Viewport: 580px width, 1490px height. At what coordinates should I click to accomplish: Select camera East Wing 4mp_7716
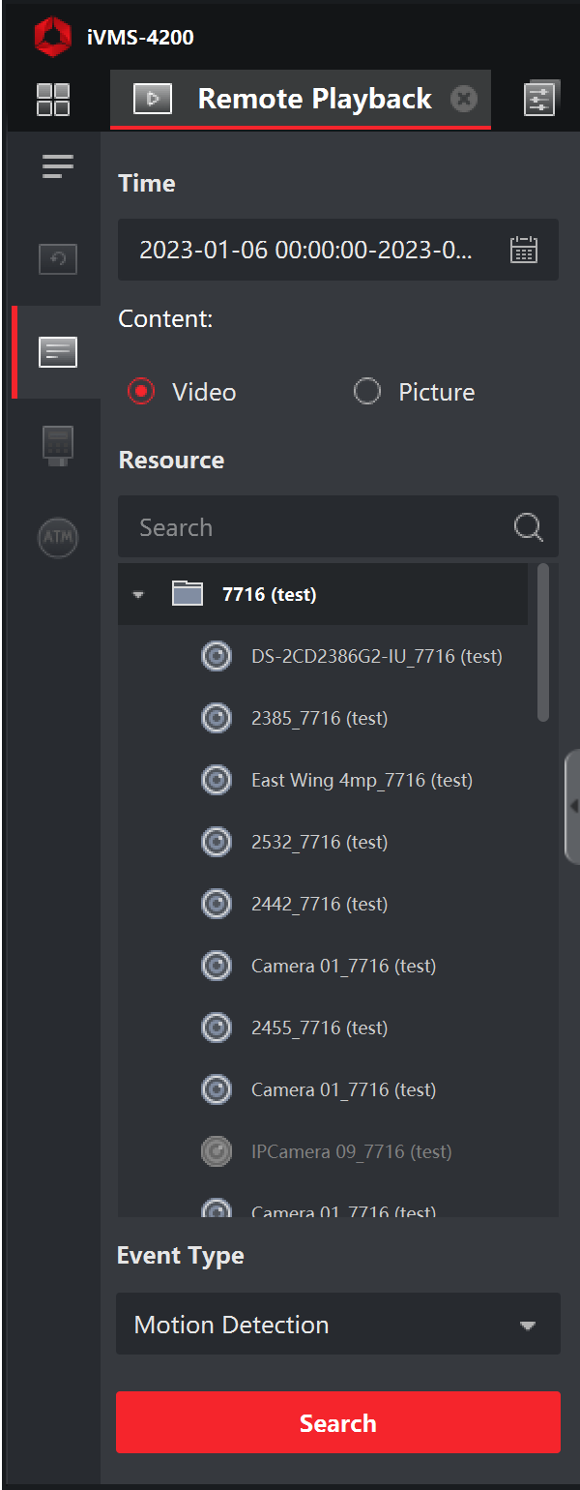click(x=362, y=780)
